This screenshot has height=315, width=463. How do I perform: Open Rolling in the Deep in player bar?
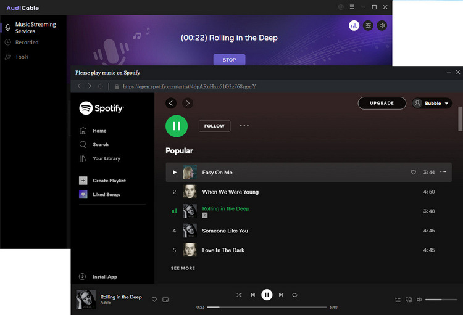pos(121,297)
